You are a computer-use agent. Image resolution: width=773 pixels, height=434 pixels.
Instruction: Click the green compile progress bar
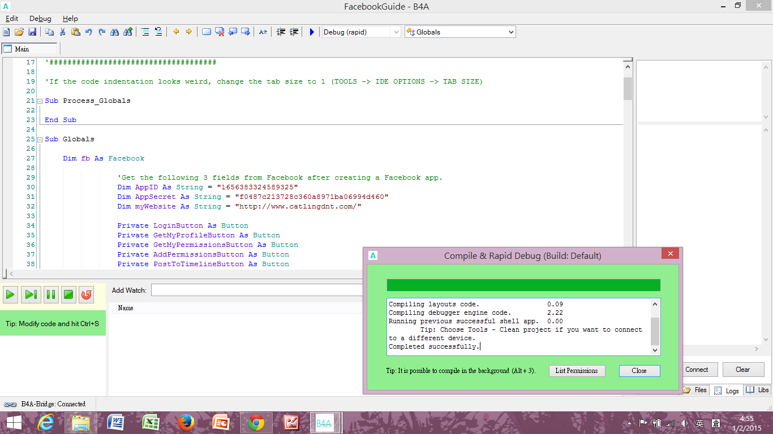523,285
